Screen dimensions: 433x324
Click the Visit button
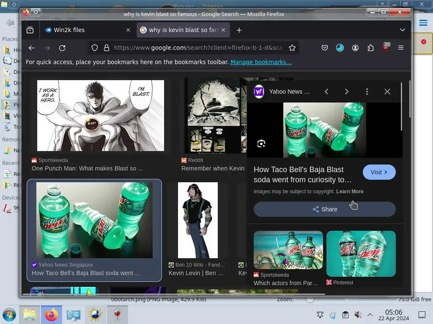[379, 172]
